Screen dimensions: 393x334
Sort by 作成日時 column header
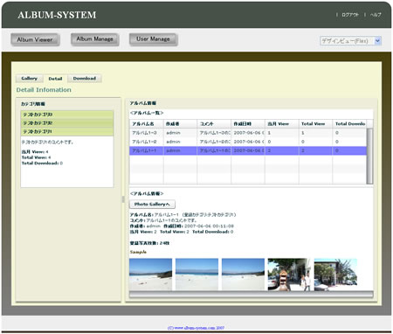point(248,124)
